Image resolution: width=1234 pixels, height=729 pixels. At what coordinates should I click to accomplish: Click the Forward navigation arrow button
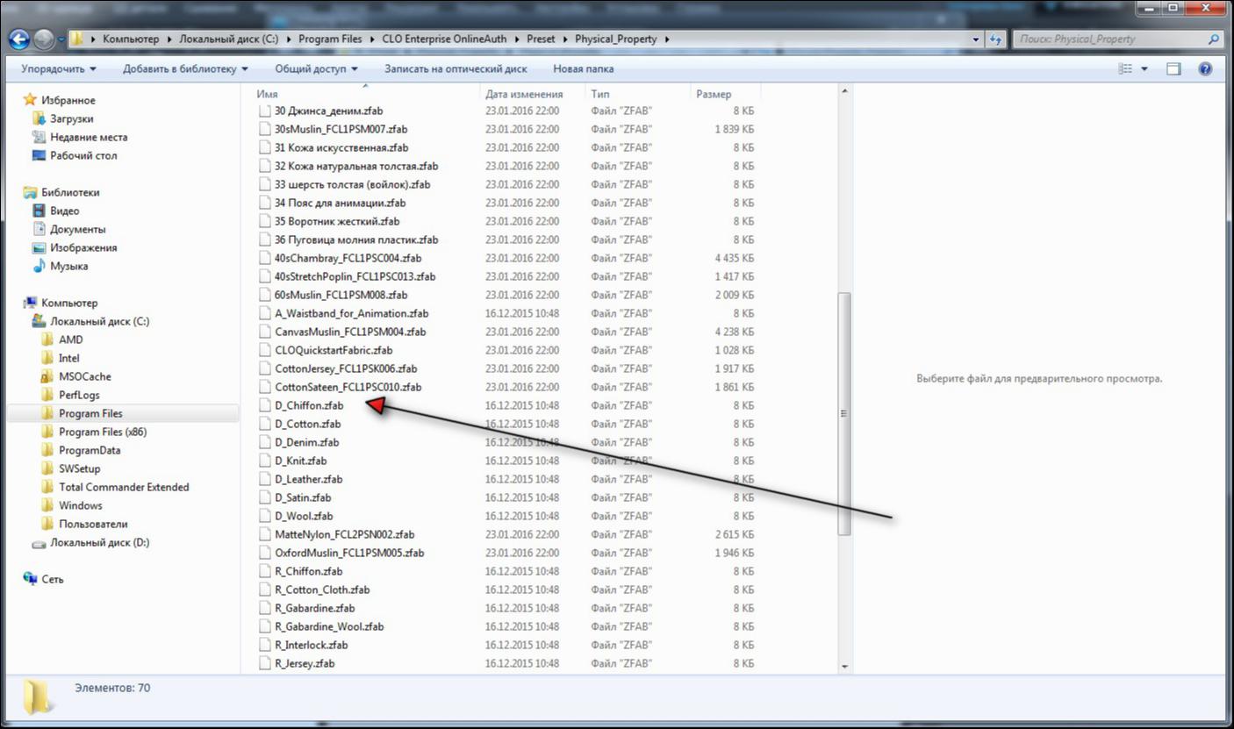(x=43, y=39)
